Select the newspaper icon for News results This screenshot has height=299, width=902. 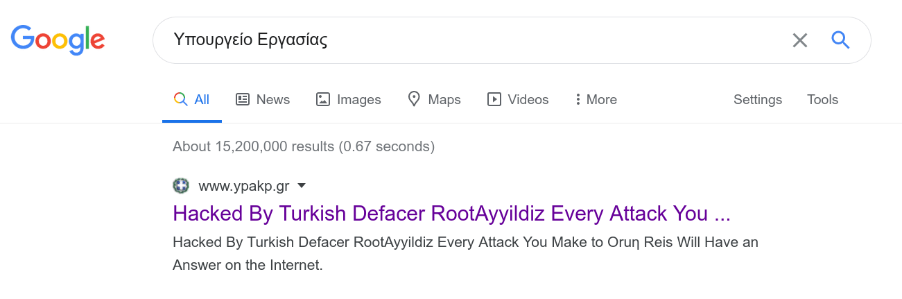click(243, 99)
